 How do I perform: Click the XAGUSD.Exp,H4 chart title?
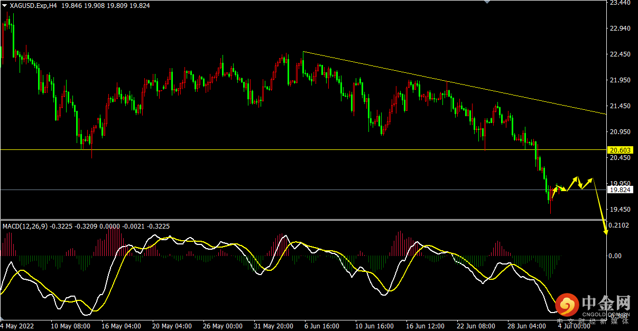33,5
